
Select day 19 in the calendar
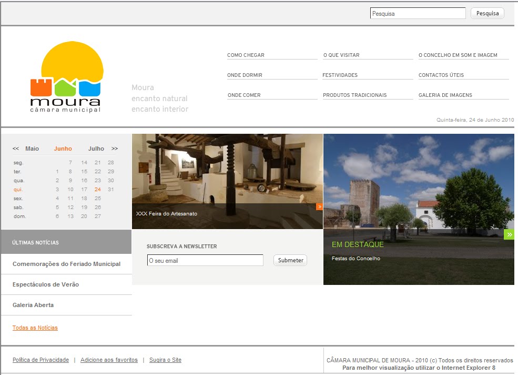84,207
